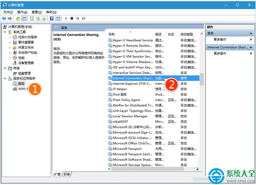Image resolution: width=256 pixels, height=185 pixels.
Task: Select Interactive Services Dete... service
Action: pyautogui.click(x=153, y=73)
